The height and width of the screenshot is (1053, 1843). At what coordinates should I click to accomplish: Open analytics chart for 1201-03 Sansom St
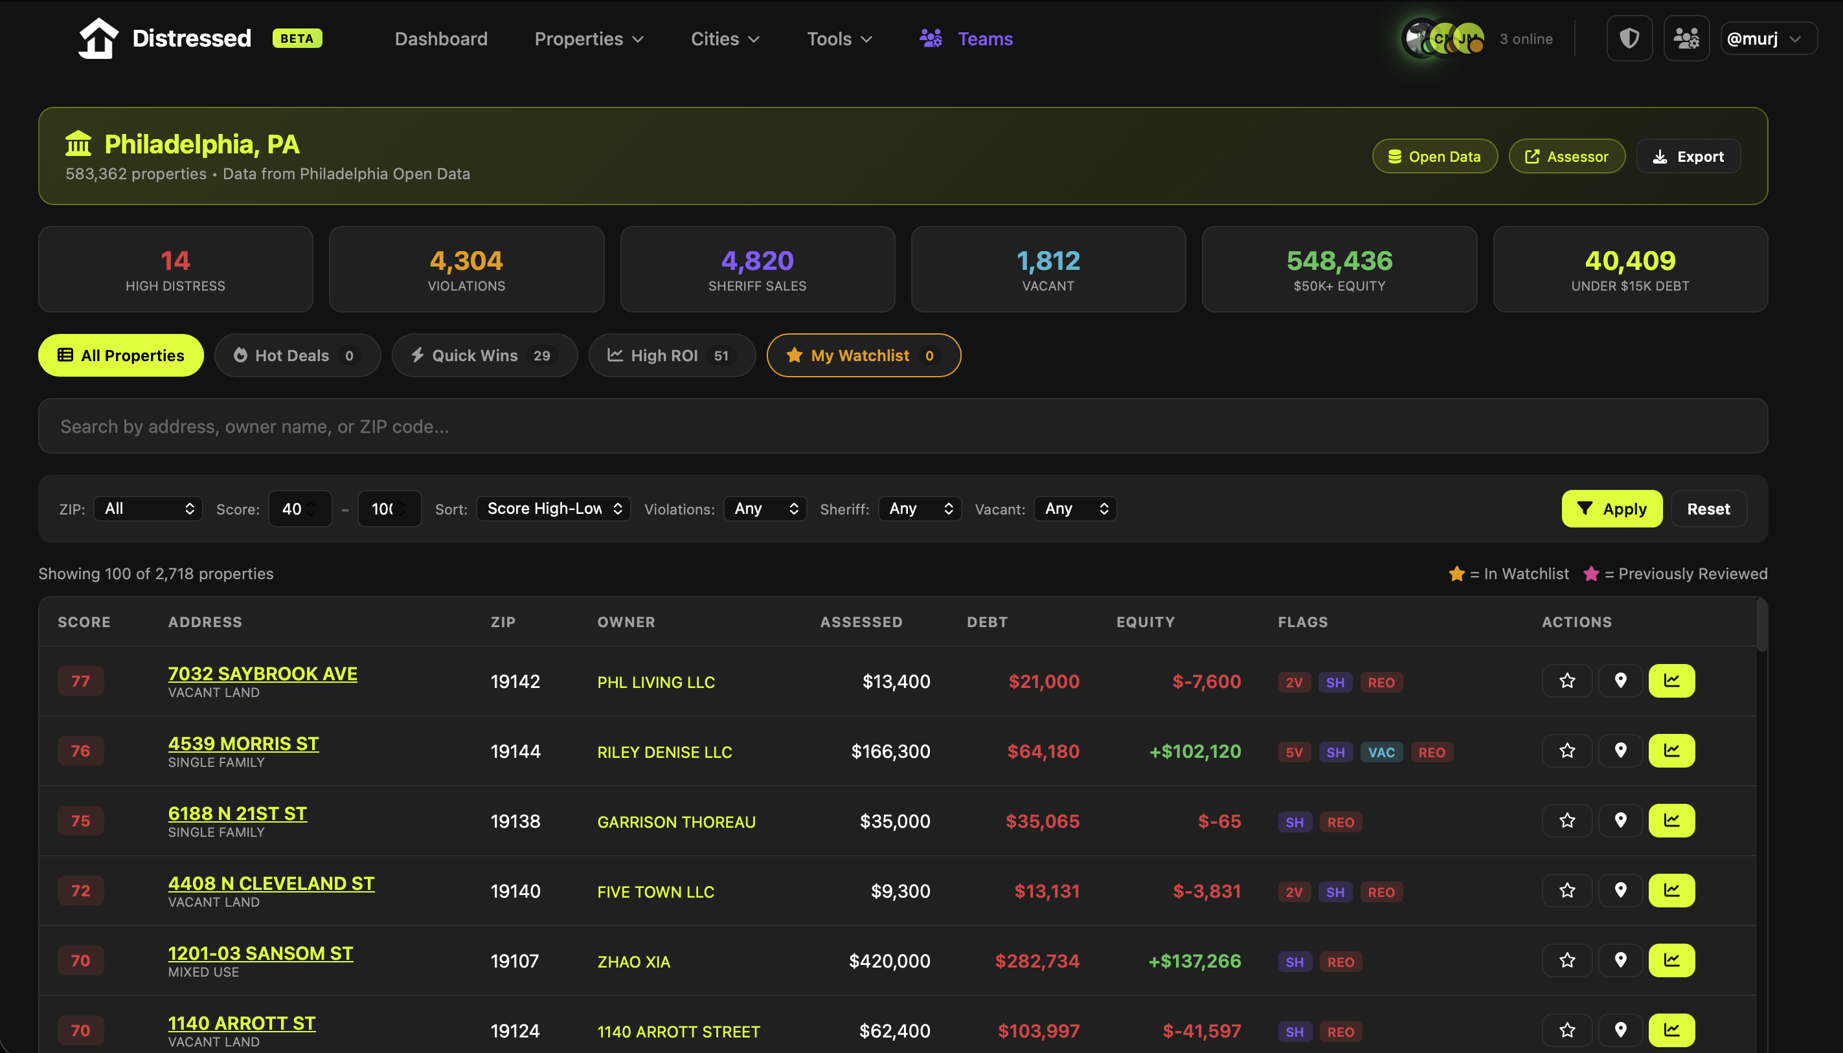pyautogui.click(x=1671, y=960)
